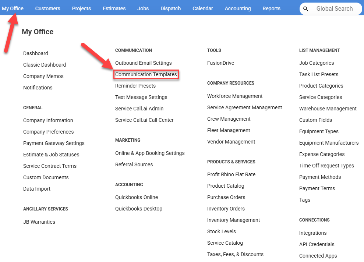Open Equipment Manufacturers
364x262 pixels.
pos(329,143)
